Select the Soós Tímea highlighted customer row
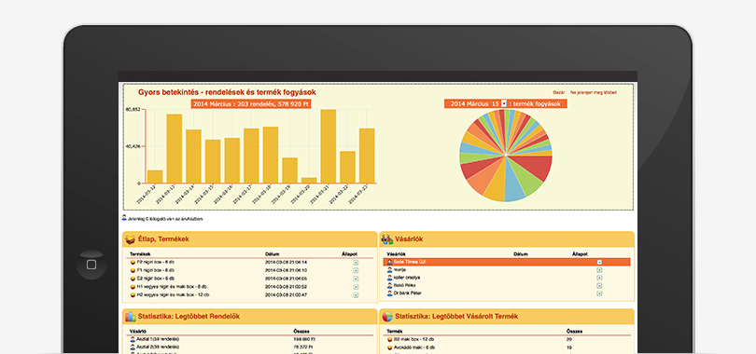This screenshot has height=354, width=756. tap(506, 262)
